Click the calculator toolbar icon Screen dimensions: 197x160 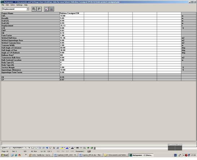tap(52, 9)
